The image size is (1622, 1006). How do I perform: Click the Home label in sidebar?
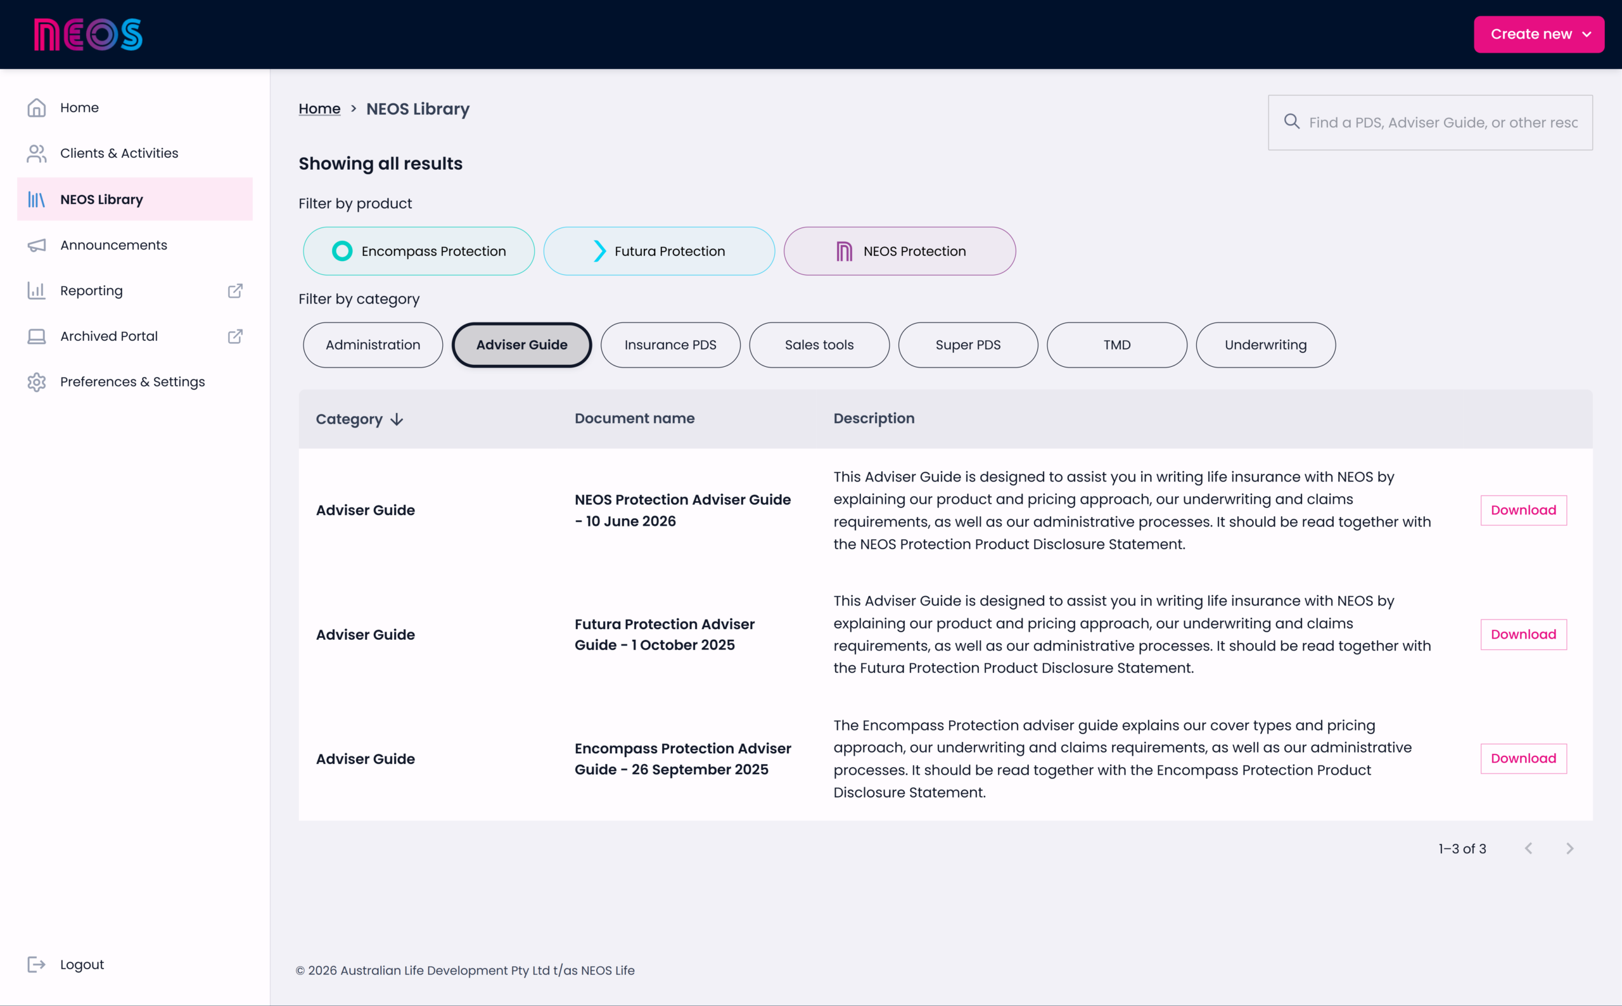pyautogui.click(x=79, y=108)
